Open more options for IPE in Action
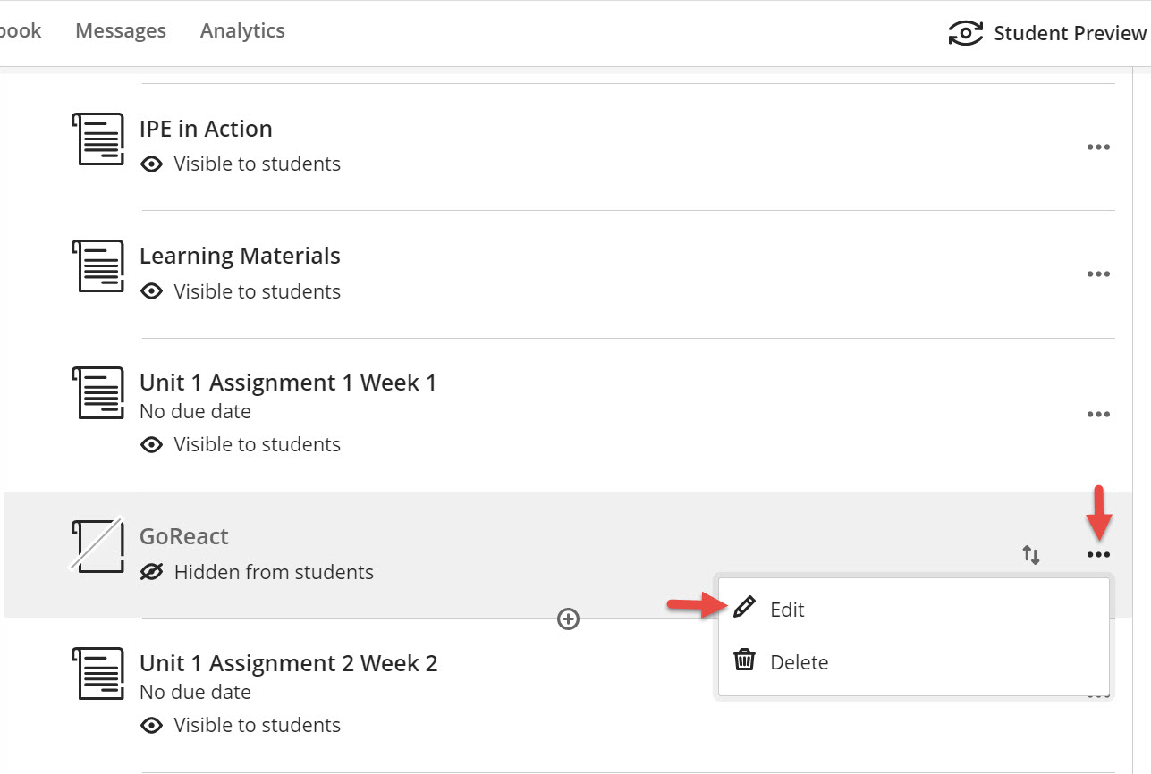1151x774 pixels. coord(1098,147)
